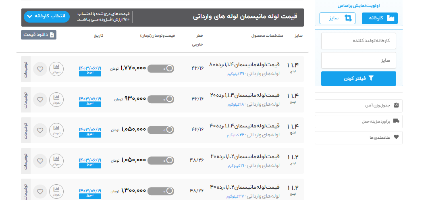Click دانلود قیمت download button
The image size is (432, 200).
pos(39,35)
